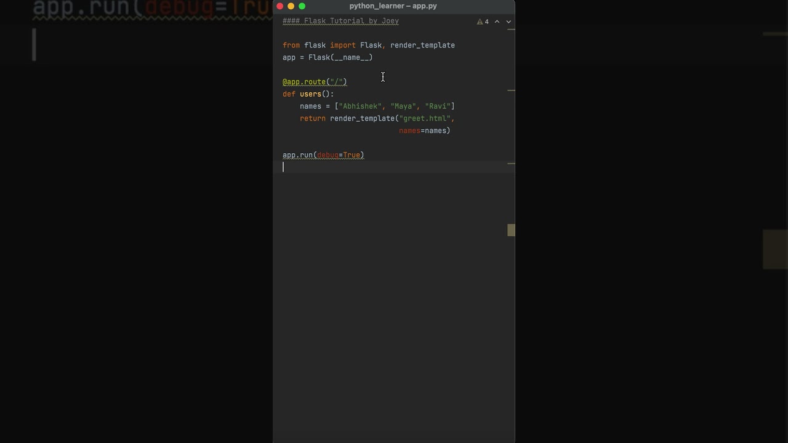Jump to previous highlighted problem arrow
Screen dimensions: 788x443
(497, 22)
